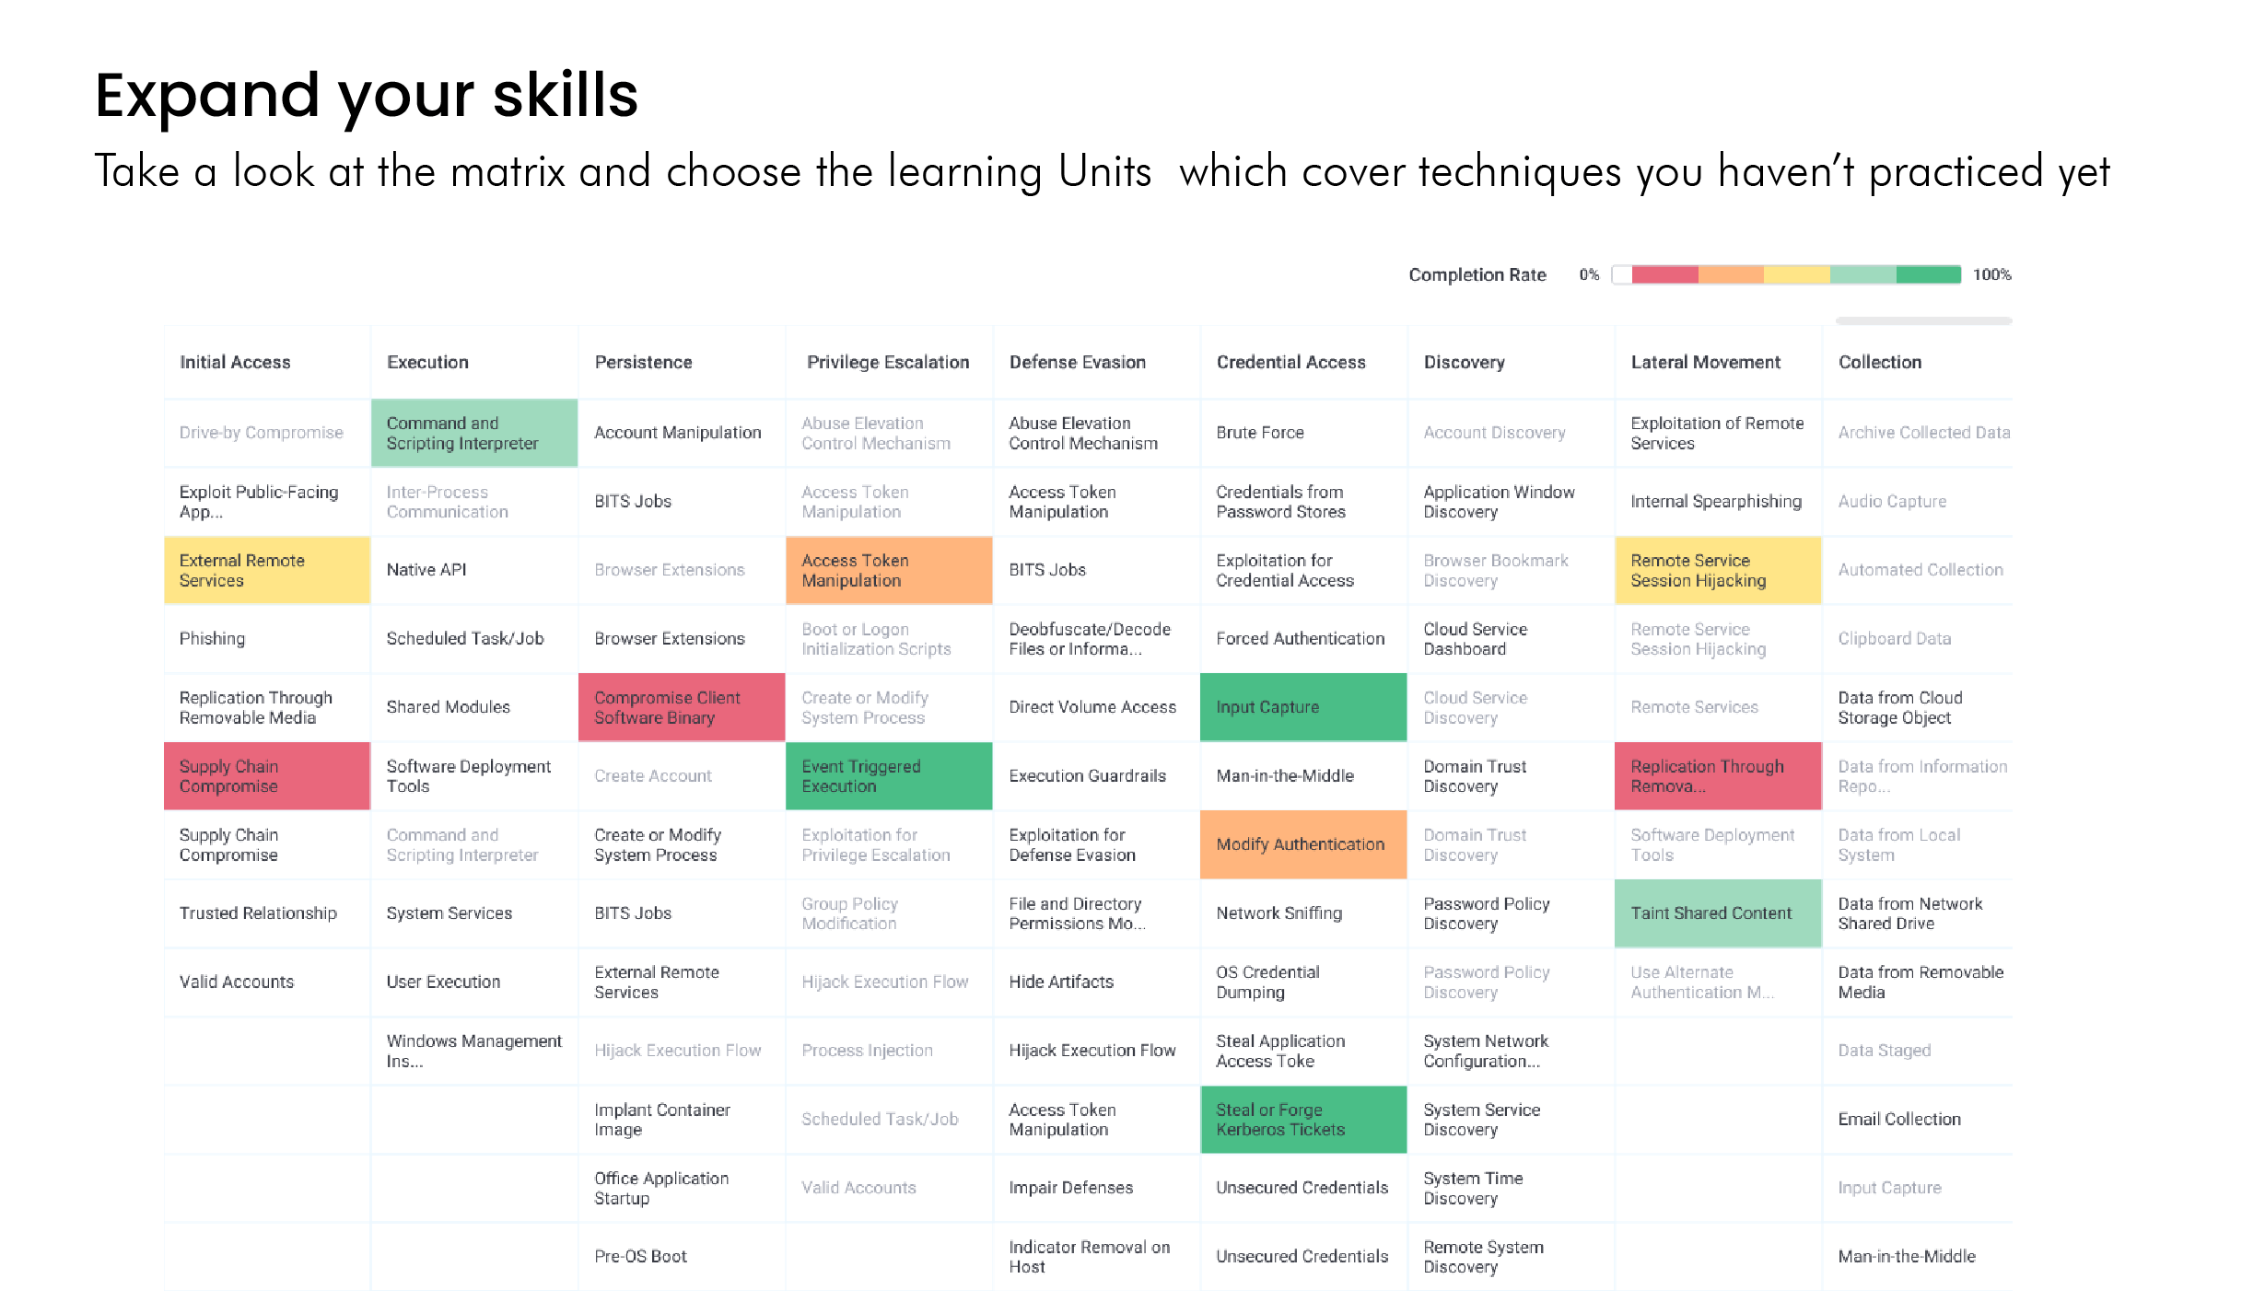Click the horizontal scrollbar above Collection column
Screen dimensions: 2265x1302
click(x=1923, y=320)
